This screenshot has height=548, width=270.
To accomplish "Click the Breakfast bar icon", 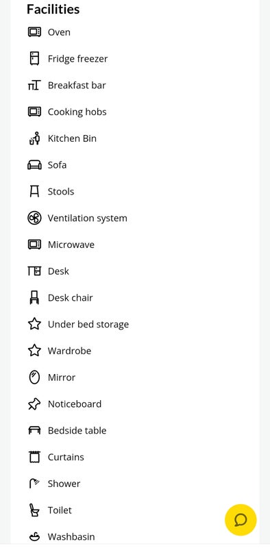I will click(x=34, y=85).
